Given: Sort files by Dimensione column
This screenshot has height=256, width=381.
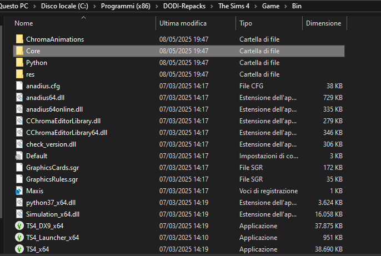Looking at the screenshot, I should click(x=324, y=23).
